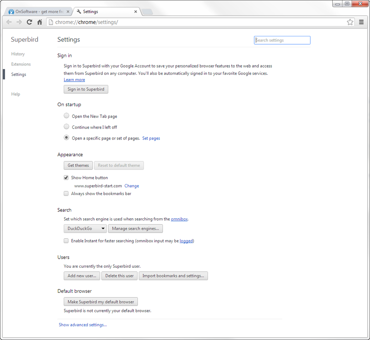Click the browser Forward arrow
370x340 pixels.
point(19,22)
